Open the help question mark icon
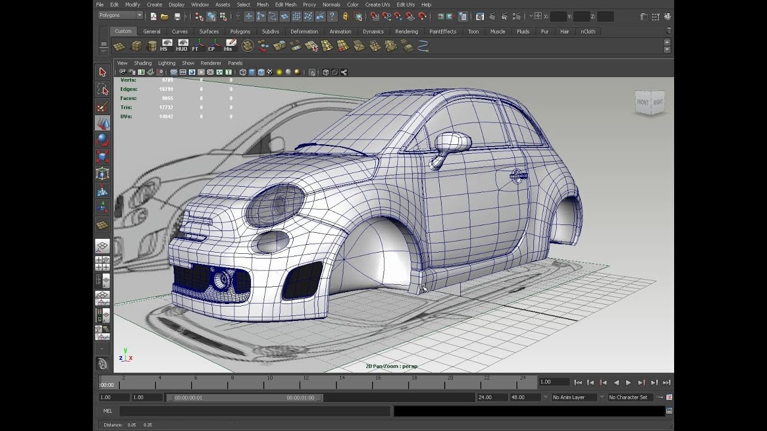This screenshot has width=767, height=431. tap(333, 17)
